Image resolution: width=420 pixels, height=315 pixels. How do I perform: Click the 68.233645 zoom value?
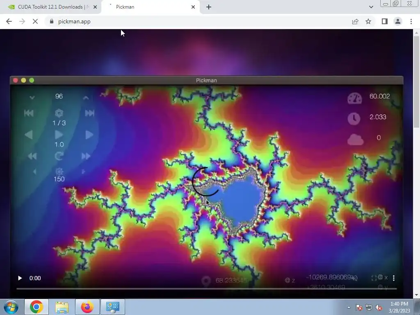(231, 281)
